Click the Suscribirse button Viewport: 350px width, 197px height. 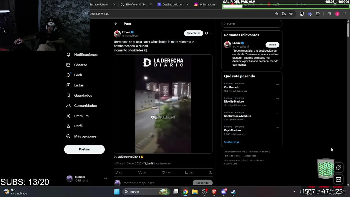[194, 33]
